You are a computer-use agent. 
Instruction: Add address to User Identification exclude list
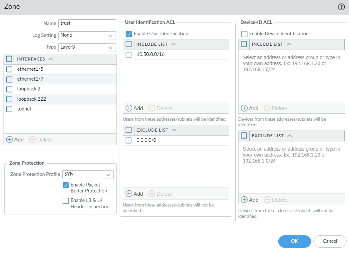134,194
